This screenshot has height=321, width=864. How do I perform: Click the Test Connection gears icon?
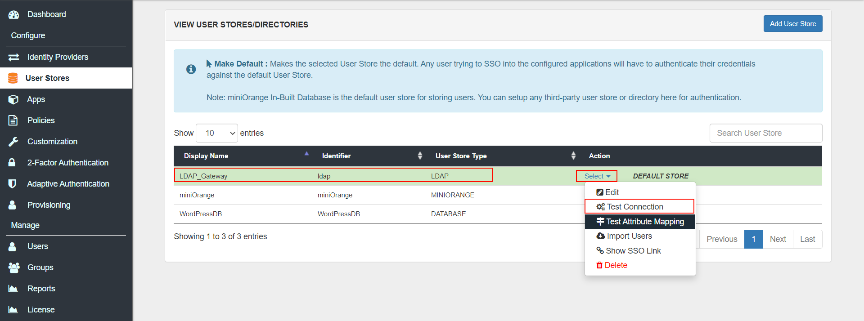click(x=601, y=207)
